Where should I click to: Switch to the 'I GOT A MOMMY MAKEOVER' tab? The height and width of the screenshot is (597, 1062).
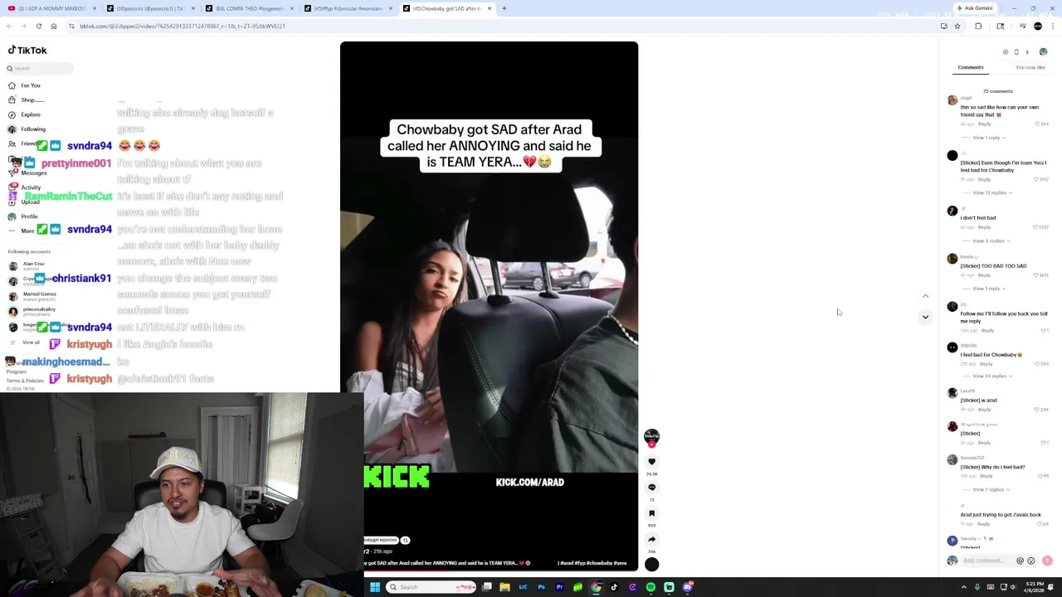tap(53, 8)
